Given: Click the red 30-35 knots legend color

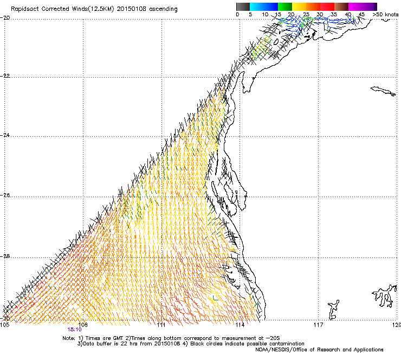Looking at the screenshot, I should click(x=327, y=7).
